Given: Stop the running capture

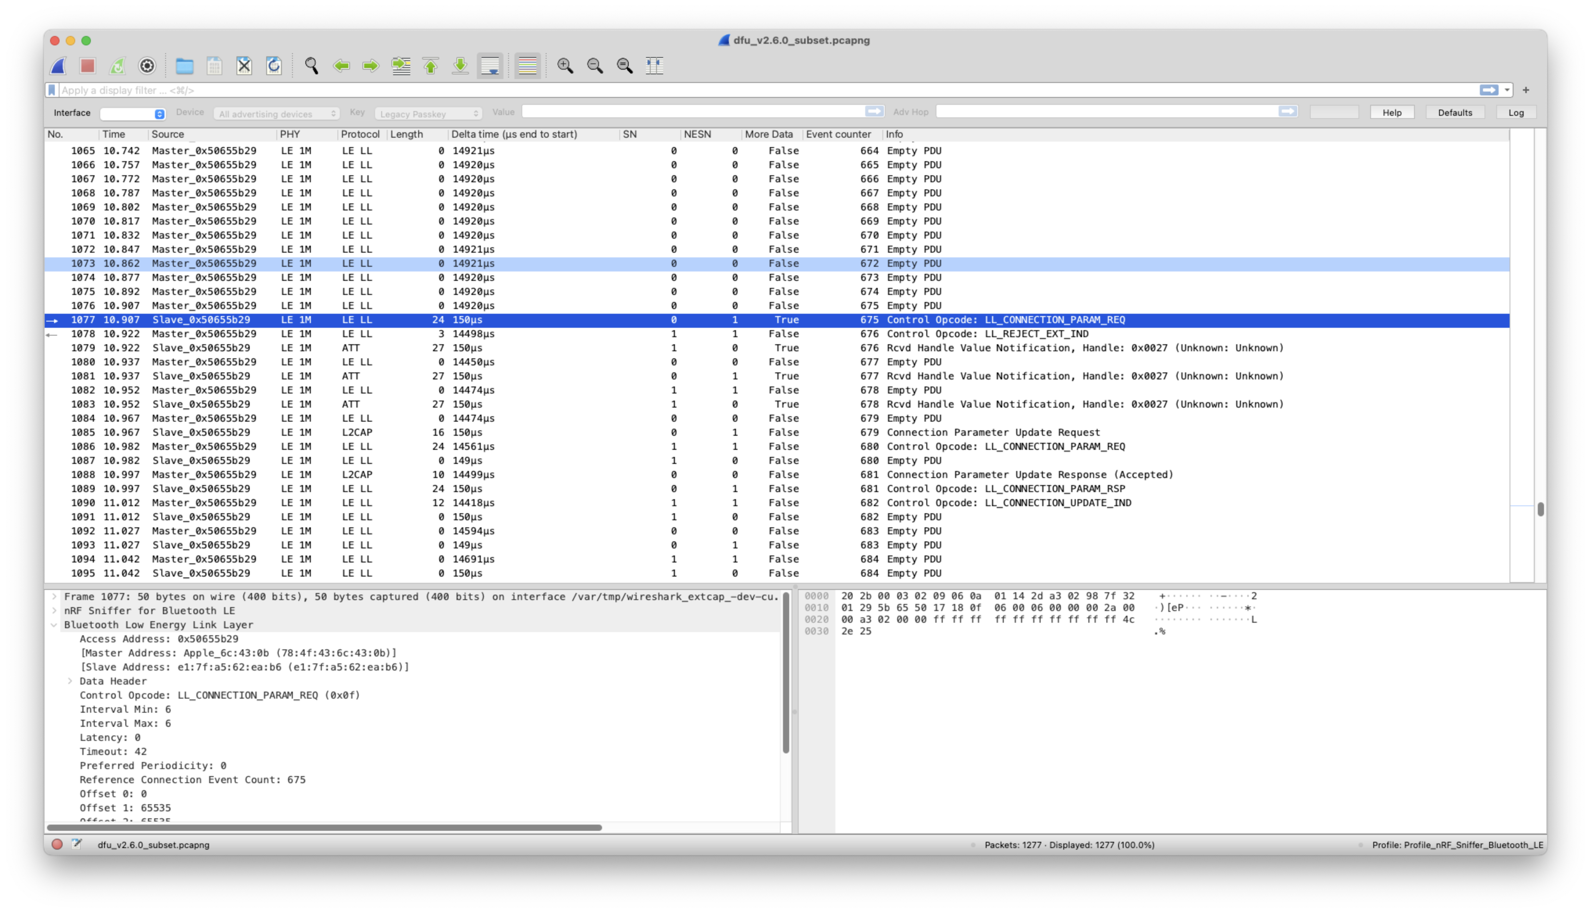Looking at the screenshot, I should [88, 66].
